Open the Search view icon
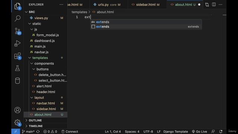This screenshot has height=134, width=238. pos(17,18)
